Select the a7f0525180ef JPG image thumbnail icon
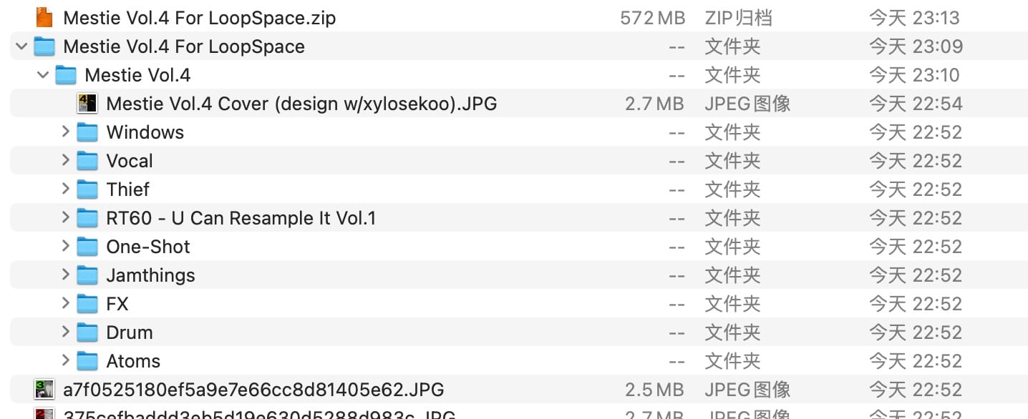The width and height of the screenshot is (1028, 419). pos(44,390)
